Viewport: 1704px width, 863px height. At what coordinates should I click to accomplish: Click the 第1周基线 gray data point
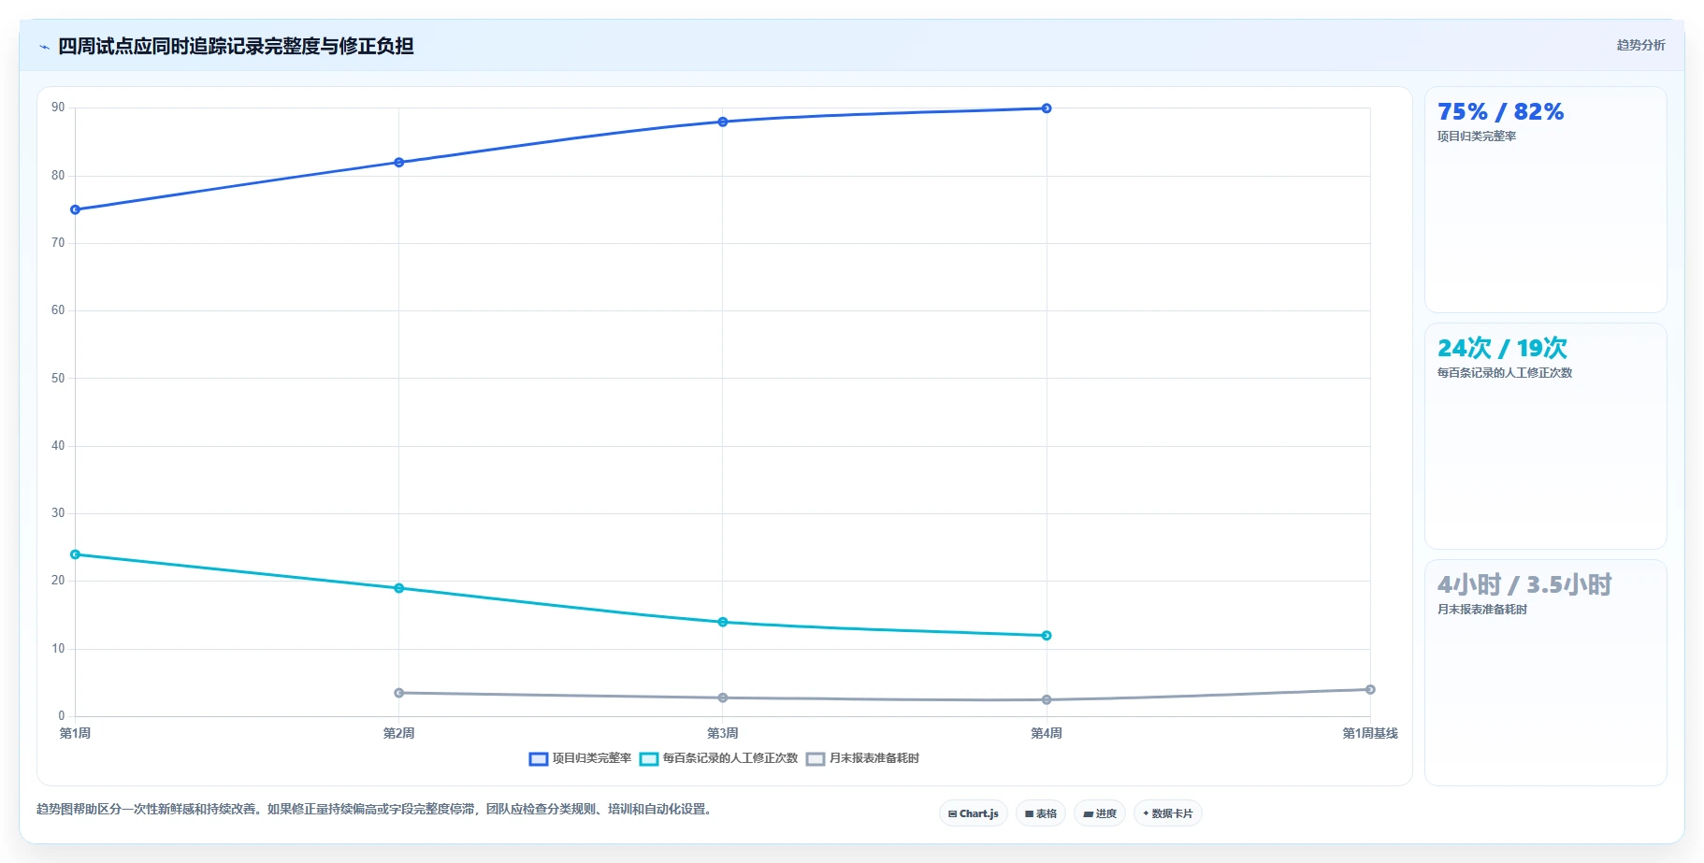pos(1370,690)
